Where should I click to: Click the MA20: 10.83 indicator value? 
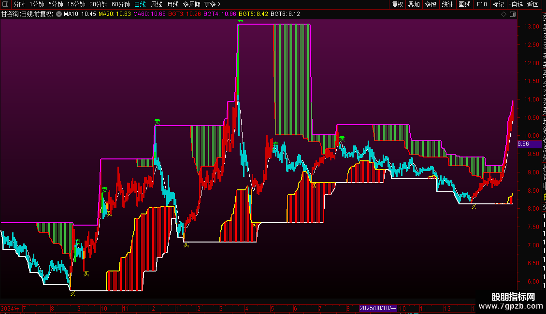click(115, 14)
